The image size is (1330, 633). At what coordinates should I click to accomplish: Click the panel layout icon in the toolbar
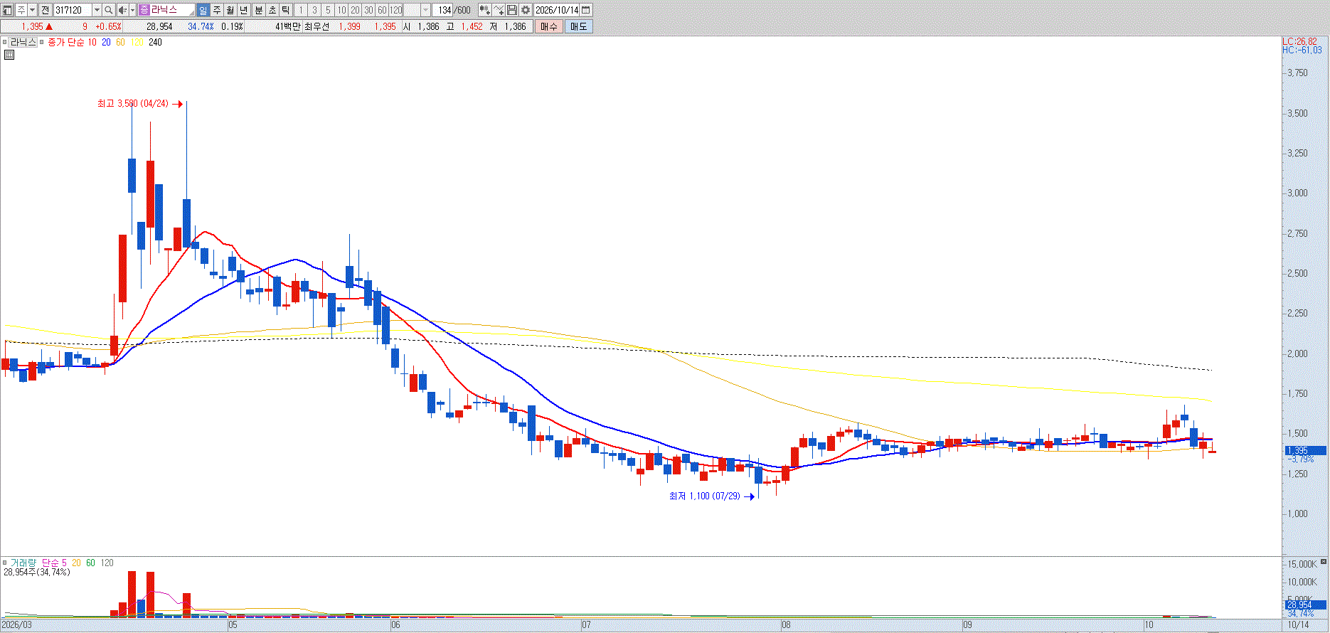point(7,10)
